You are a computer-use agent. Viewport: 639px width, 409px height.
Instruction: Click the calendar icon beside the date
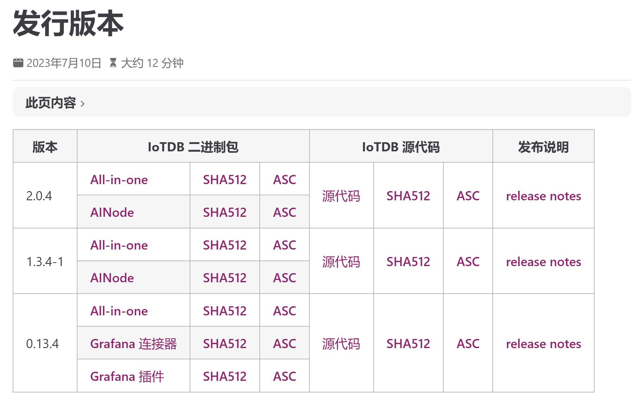click(x=18, y=63)
